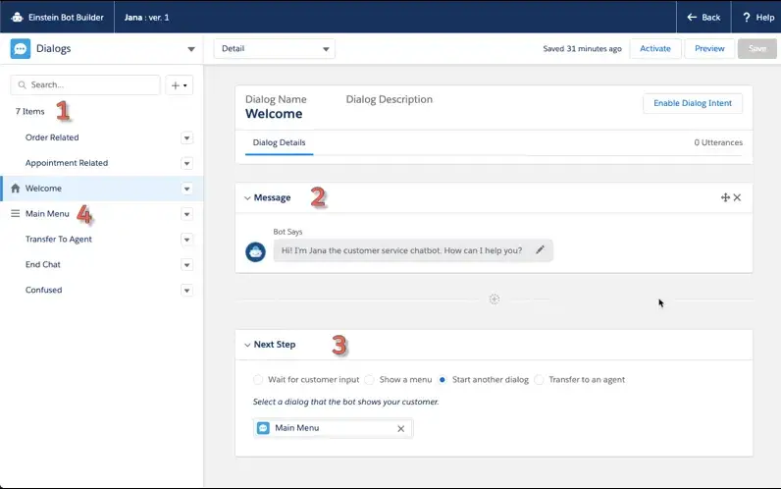781x489 pixels.
Task: Choose Transfer to an agent radio option
Action: click(540, 379)
